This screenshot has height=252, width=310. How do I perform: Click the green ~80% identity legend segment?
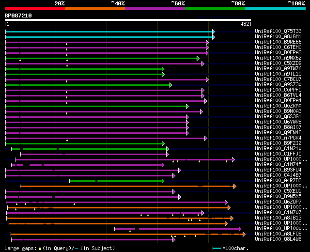pos(215,9)
